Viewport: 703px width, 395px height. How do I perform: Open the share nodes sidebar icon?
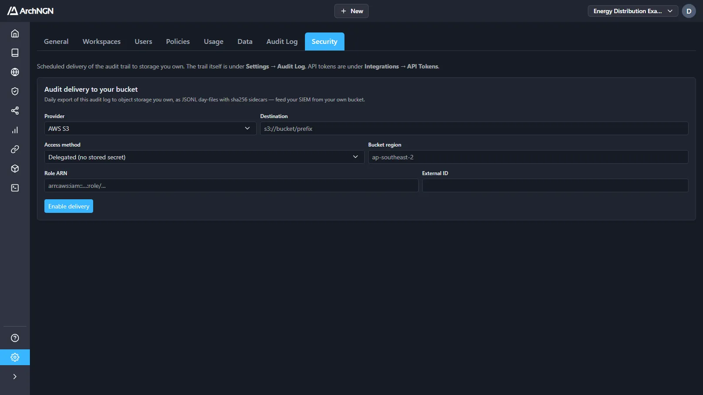pos(15,111)
